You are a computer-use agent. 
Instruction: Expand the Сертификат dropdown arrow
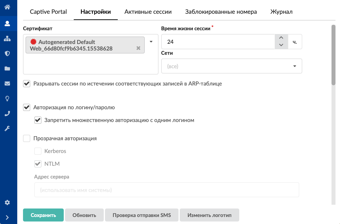coord(151,42)
